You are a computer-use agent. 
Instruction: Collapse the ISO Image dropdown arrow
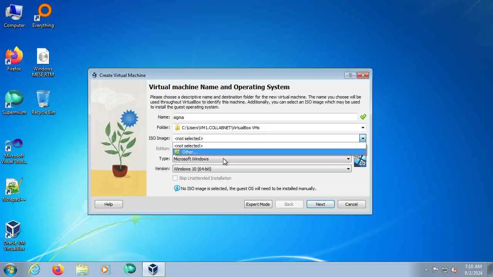(x=362, y=138)
